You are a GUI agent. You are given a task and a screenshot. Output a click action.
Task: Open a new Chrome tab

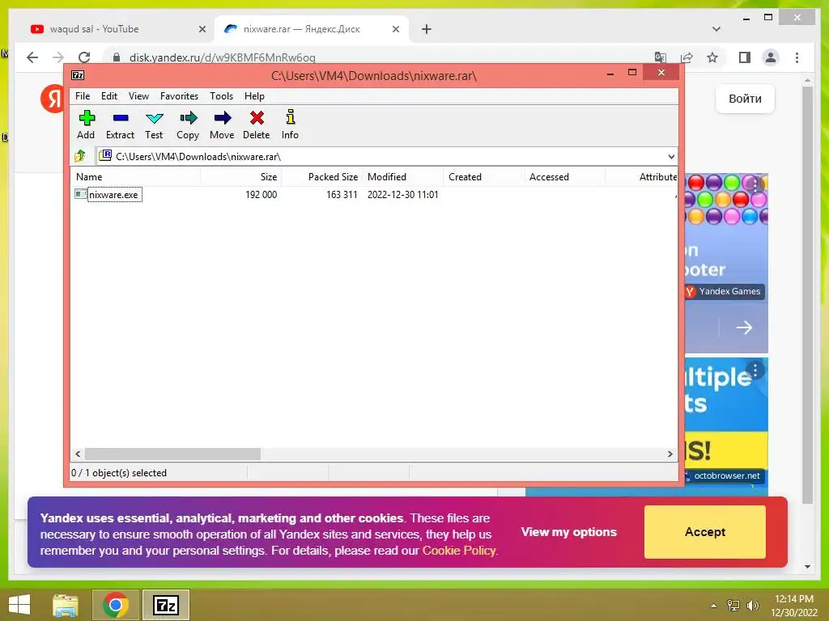427,29
